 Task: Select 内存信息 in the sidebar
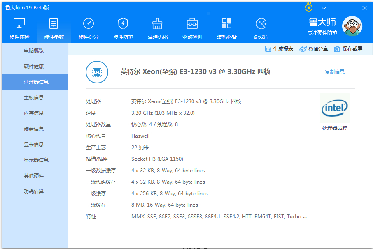point(35,113)
